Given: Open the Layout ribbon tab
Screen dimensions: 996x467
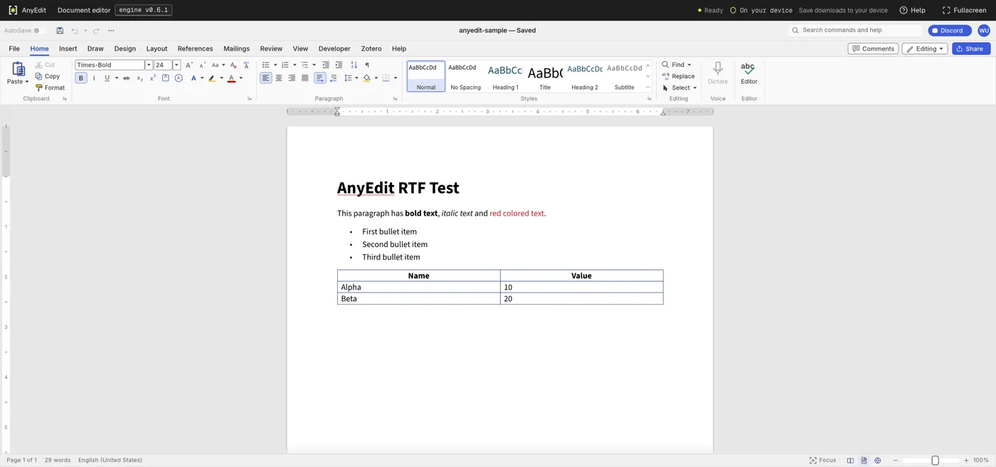Looking at the screenshot, I should point(157,48).
